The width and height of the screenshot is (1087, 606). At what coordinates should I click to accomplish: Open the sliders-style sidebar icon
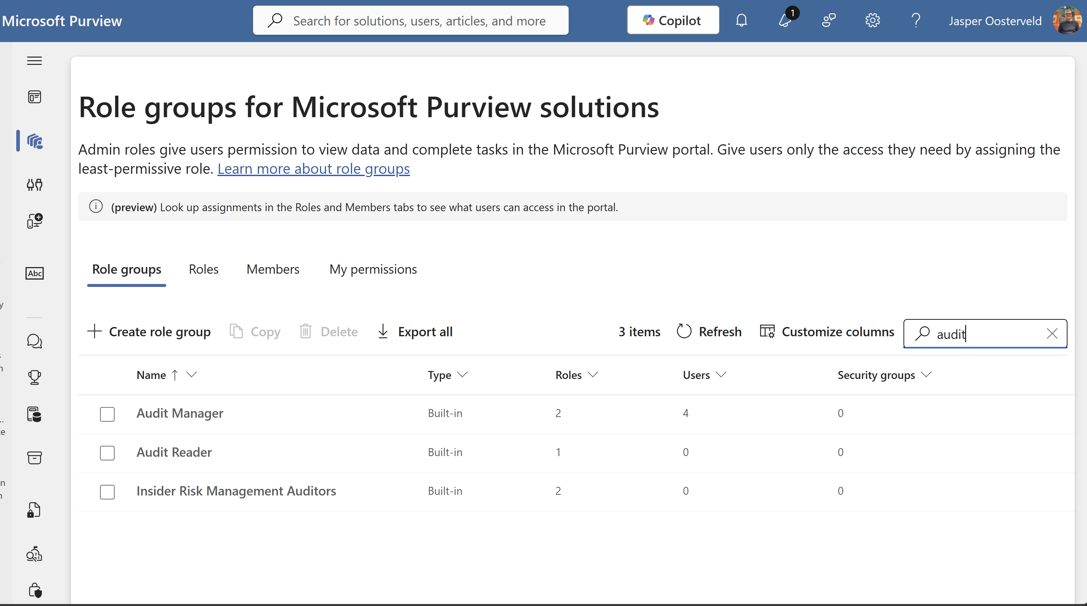[x=34, y=184]
